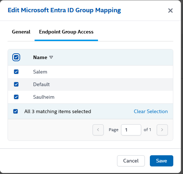Viewport: 183px width, 174px height.
Task: Toggle All 3 matching items checkbox
Action: pyautogui.click(x=15, y=111)
